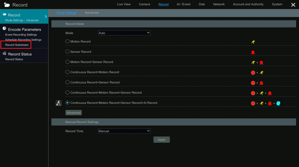
Task: Click the Record Status heading
Action: pos(20,54)
